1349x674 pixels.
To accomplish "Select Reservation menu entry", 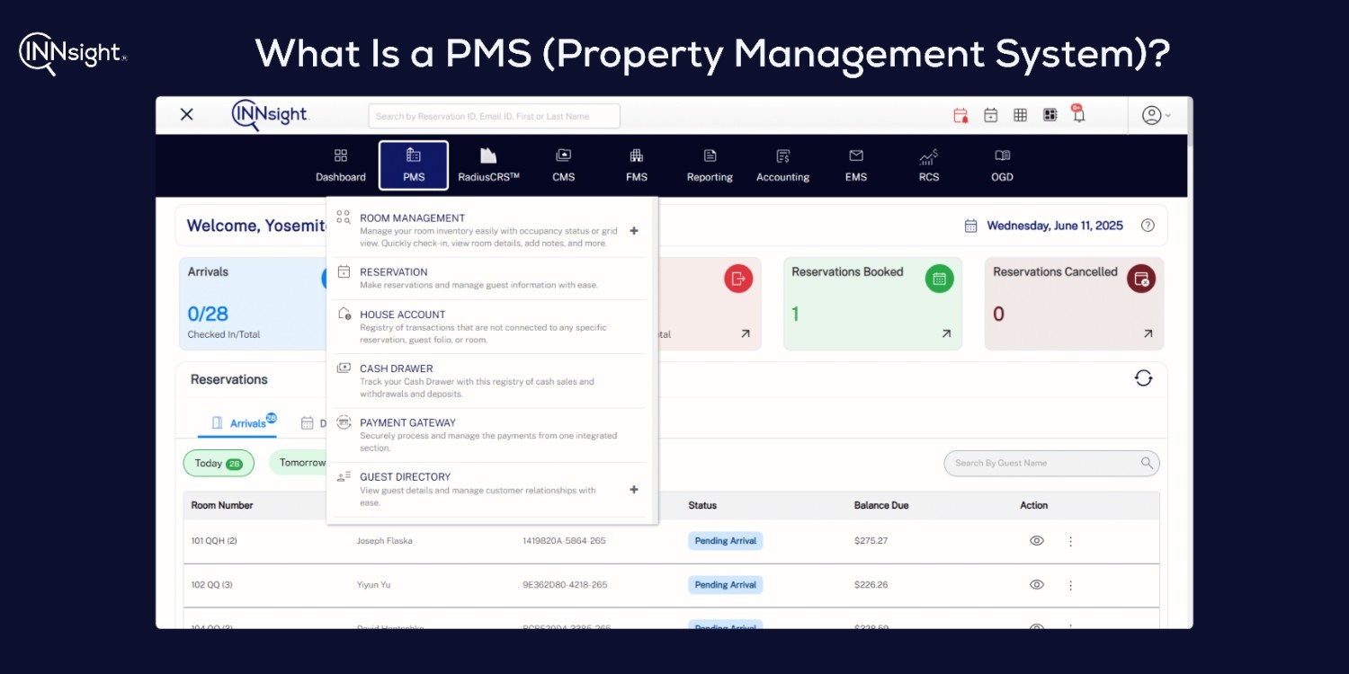I will 490,278.
